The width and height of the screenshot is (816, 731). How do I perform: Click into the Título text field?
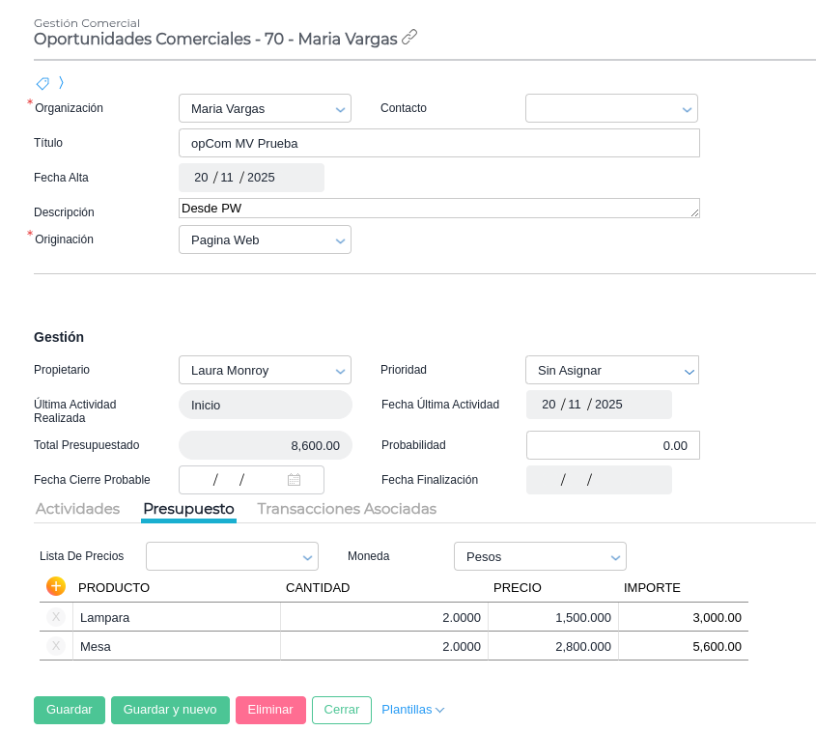click(x=438, y=143)
